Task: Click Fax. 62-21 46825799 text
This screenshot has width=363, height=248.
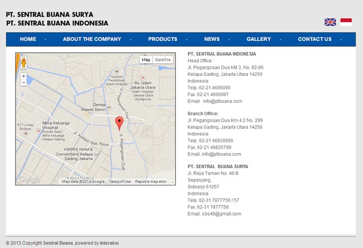Action: 209,147
